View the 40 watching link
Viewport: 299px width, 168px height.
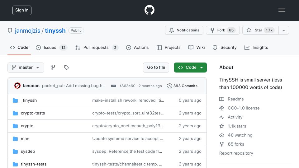point(236,135)
